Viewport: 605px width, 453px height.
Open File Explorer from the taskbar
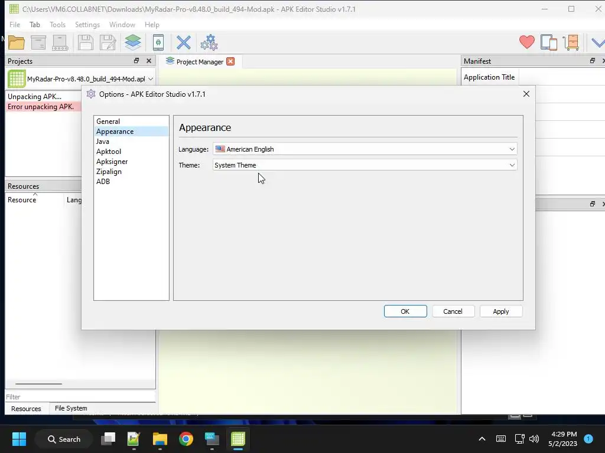pos(160,439)
